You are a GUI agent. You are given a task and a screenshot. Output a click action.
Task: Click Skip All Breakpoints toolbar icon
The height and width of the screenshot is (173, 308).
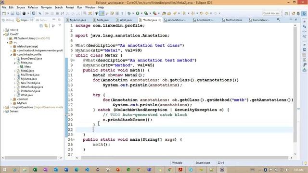[x=40, y=13]
